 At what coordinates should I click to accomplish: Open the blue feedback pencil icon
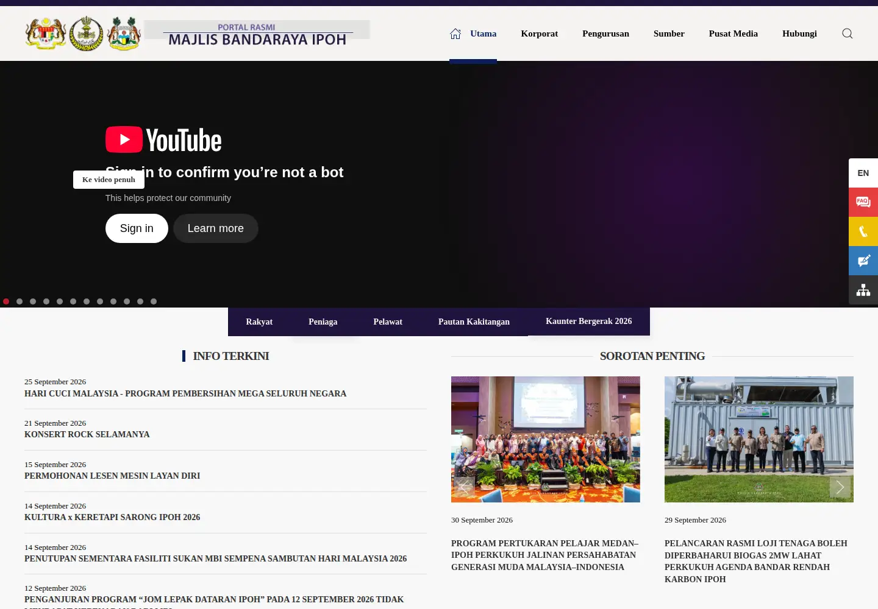click(x=863, y=261)
